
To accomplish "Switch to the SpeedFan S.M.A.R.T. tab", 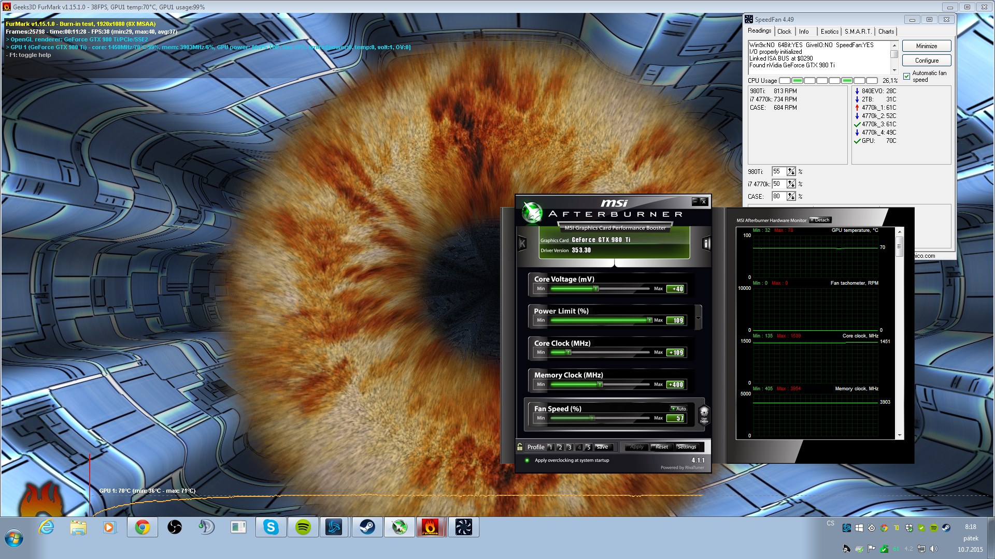I will (858, 32).
